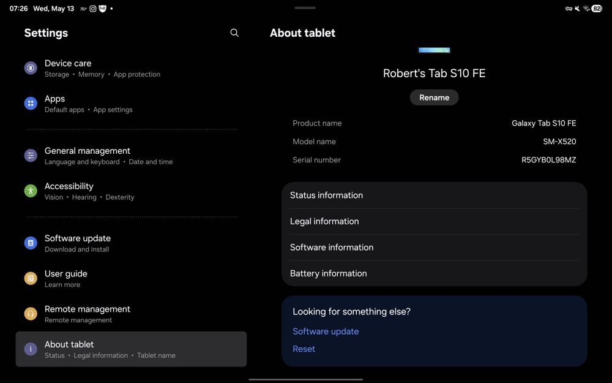Tap device name Robert's Tab S10 FE
Viewport: 612px width, 383px height.
pos(434,74)
